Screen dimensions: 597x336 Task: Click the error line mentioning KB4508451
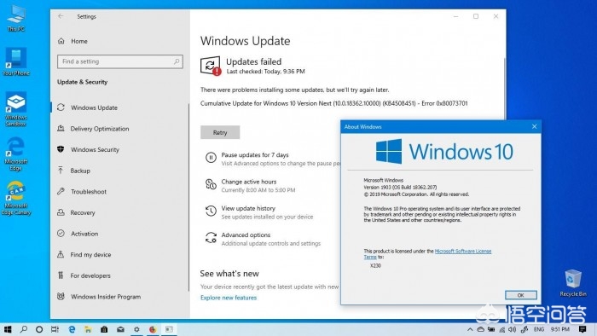(334, 103)
